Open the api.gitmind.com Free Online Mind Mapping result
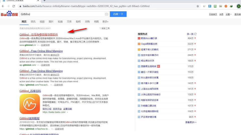 point(41,51)
